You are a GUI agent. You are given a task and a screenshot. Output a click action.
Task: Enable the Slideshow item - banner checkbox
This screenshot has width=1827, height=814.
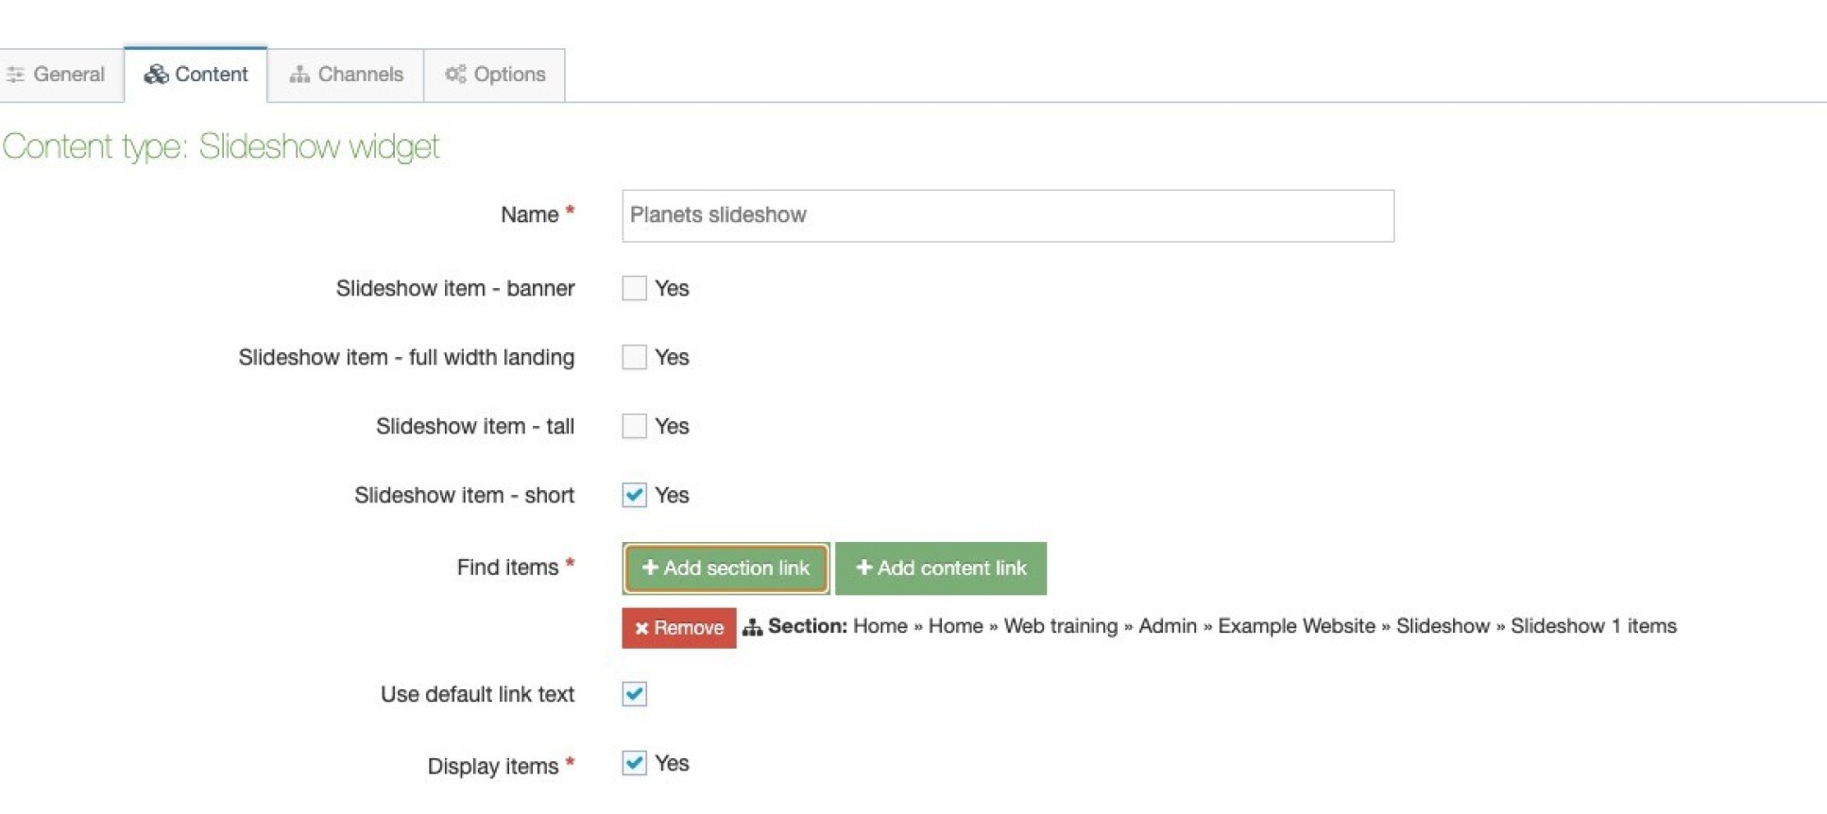[x=635, y=288]
